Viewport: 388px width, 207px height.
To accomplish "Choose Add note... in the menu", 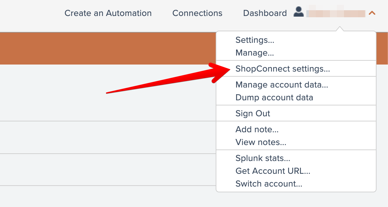I will 257,129.
